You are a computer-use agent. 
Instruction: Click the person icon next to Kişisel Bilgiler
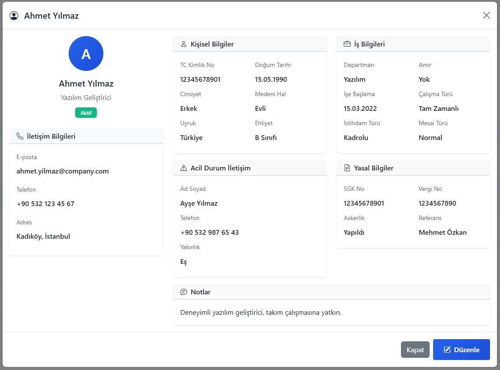coord(184,44)
